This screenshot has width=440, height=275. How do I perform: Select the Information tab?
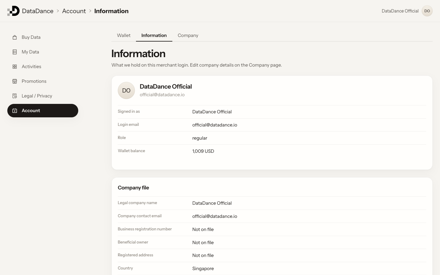coord(154,35)
